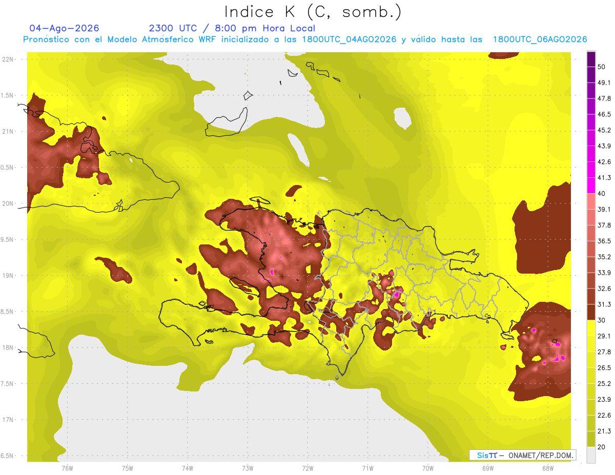Click the 20N latitude label

coord(8,203)
